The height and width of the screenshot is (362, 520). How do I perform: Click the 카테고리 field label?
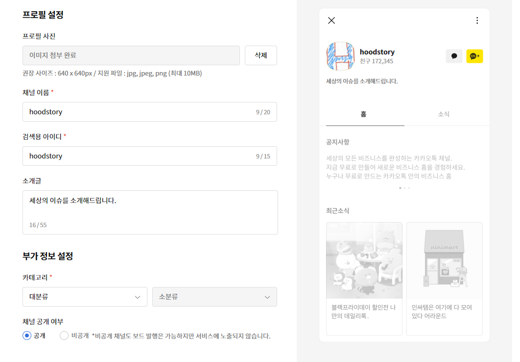[35, 277]
